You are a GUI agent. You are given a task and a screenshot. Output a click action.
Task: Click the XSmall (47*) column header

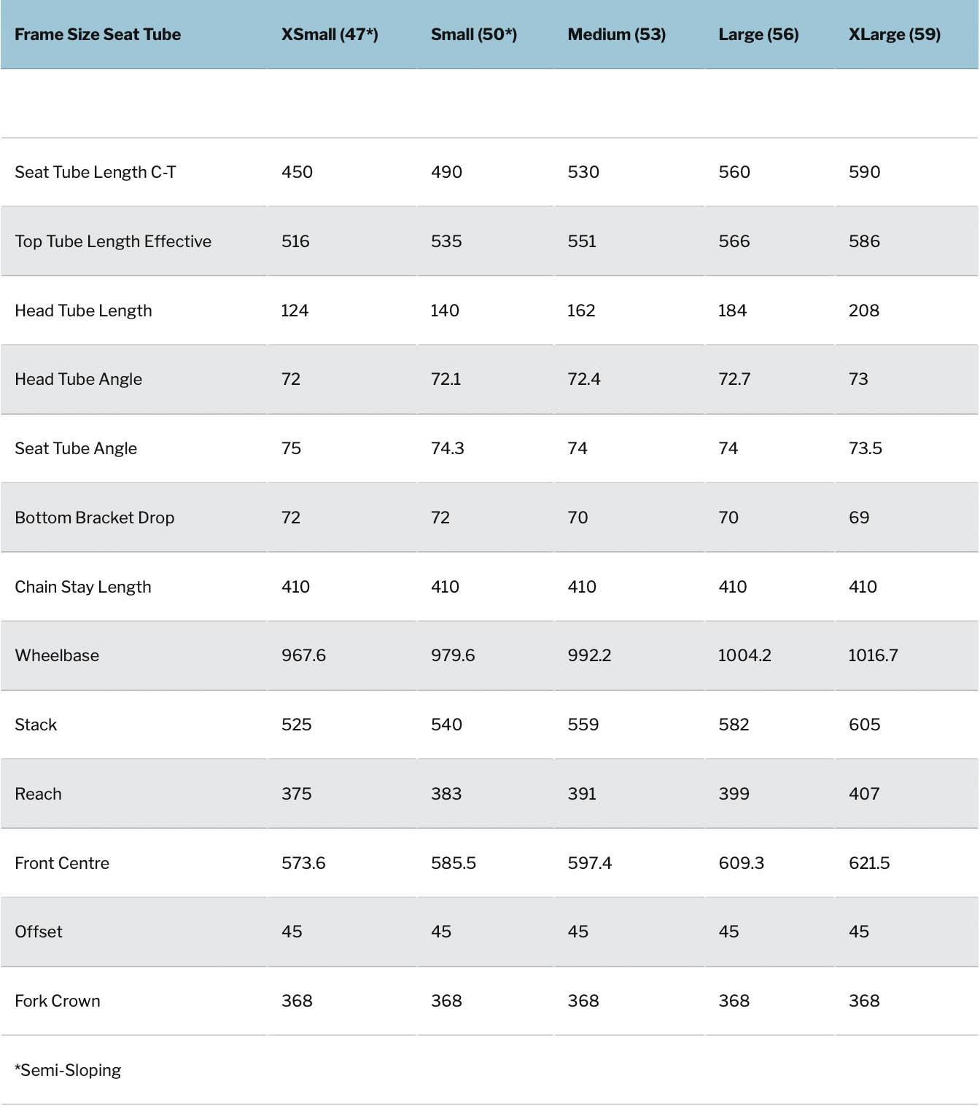[x=330, y=34]
